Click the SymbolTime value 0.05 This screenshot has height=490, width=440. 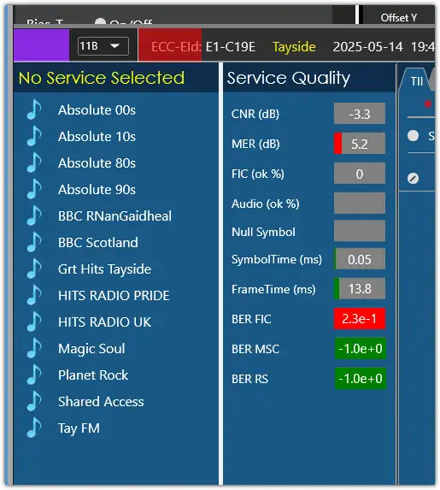point(360,259)
